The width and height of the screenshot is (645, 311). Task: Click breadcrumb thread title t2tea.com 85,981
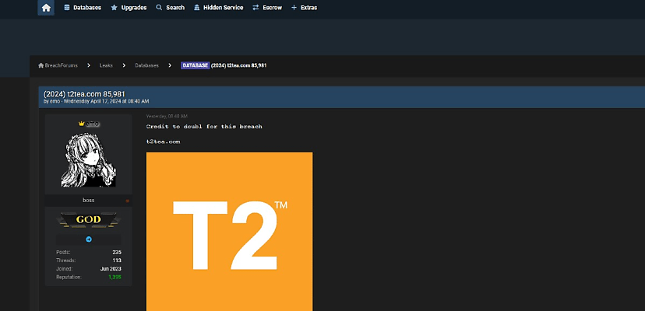click(239, 65)
